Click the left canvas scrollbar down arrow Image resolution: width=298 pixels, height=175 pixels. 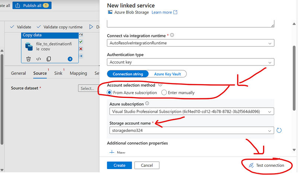pyautogui.click(x=2, y=170)
